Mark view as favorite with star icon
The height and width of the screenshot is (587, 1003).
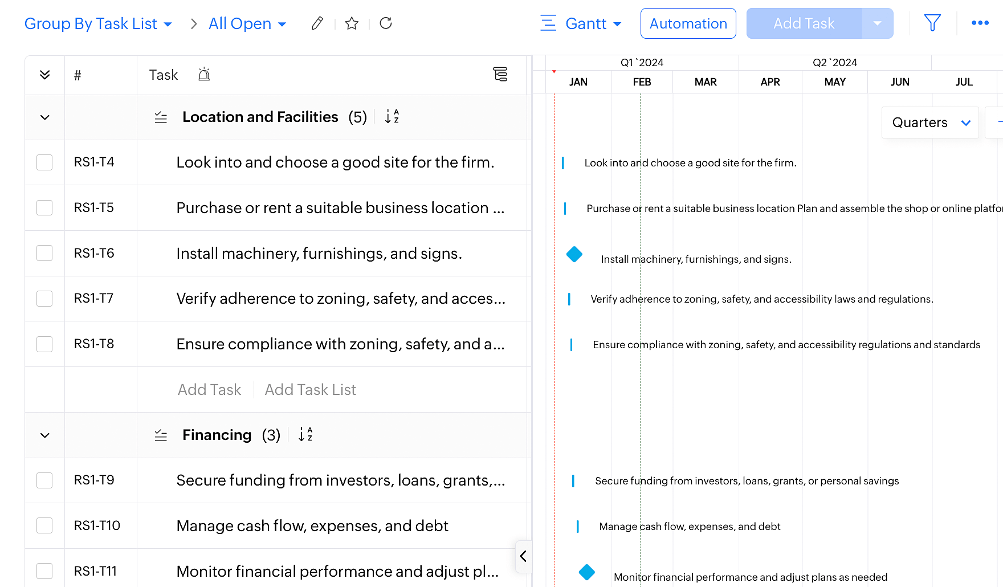coord(352,23)
